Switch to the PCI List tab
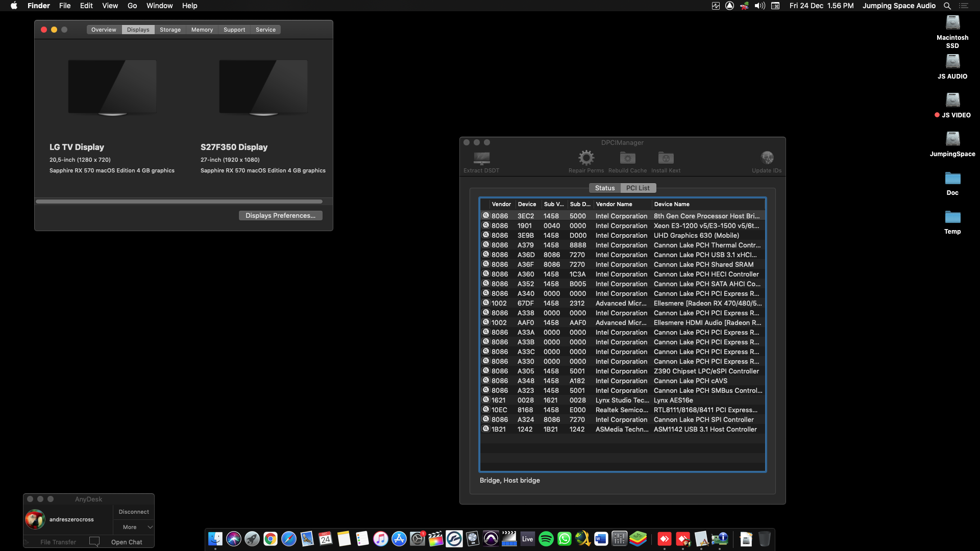This screenshot has width=980, height=551. [x=638, y=188]
